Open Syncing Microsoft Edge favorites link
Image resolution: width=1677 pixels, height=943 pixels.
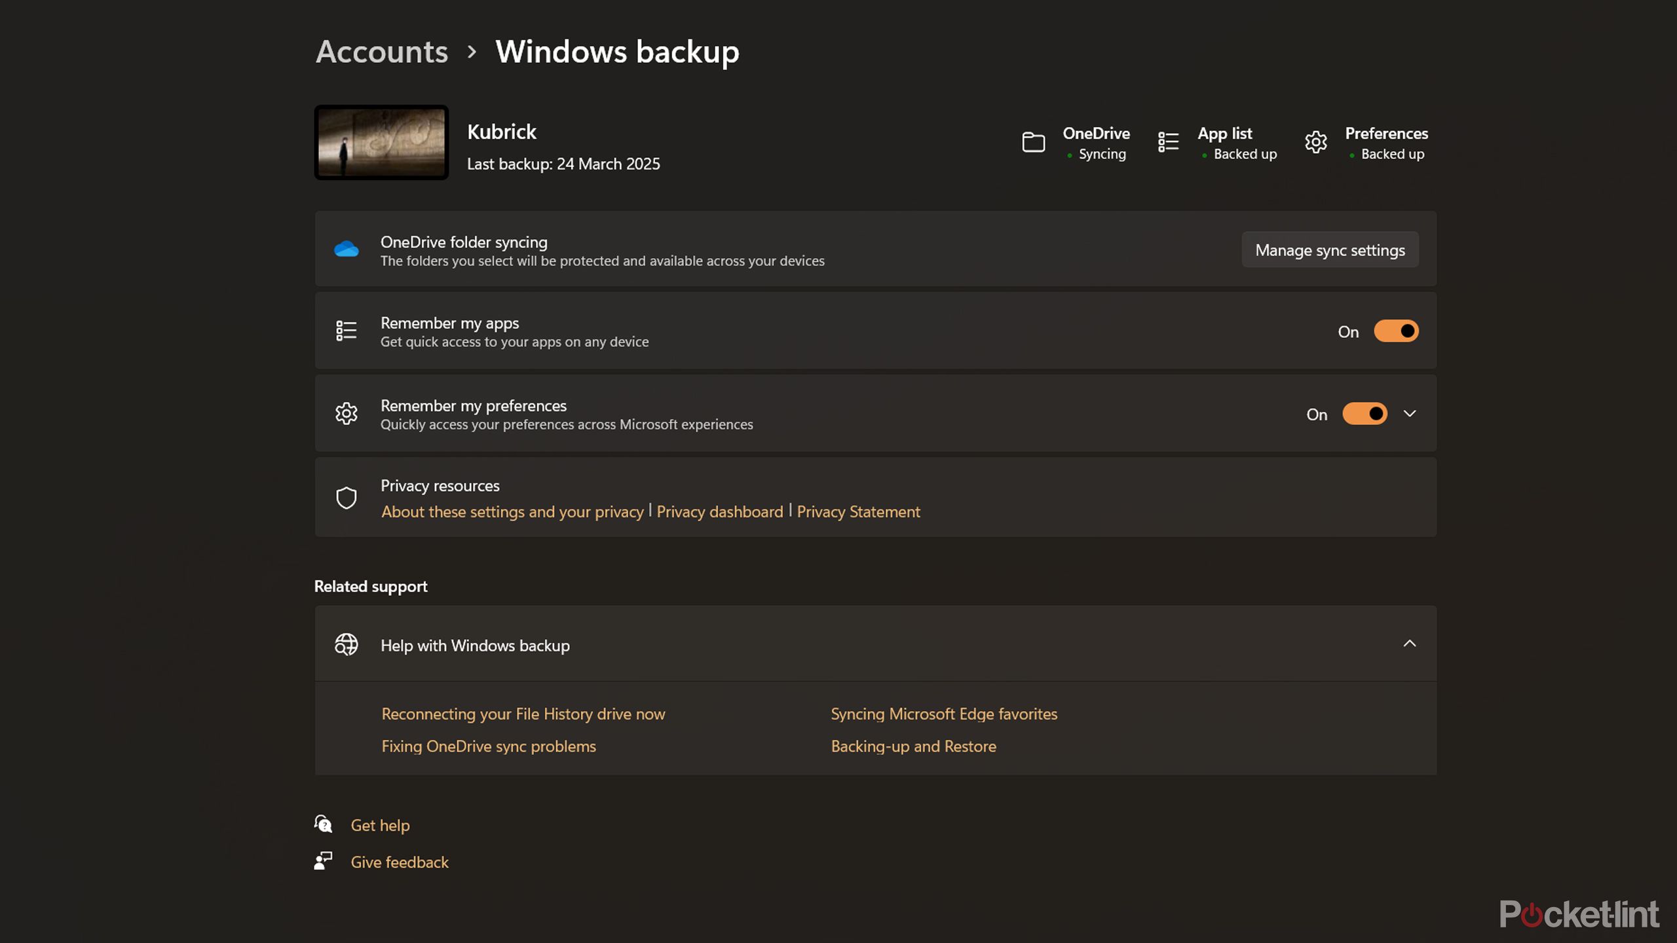[x=943, y=714]
